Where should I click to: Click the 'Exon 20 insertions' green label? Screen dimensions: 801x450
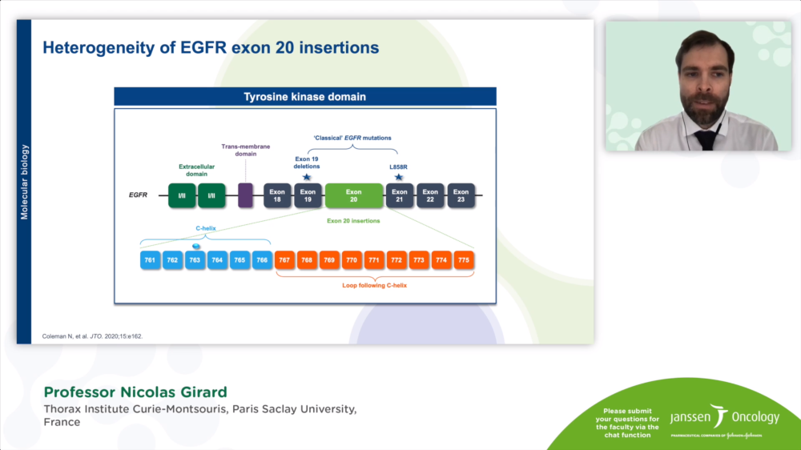coord(353,221)
